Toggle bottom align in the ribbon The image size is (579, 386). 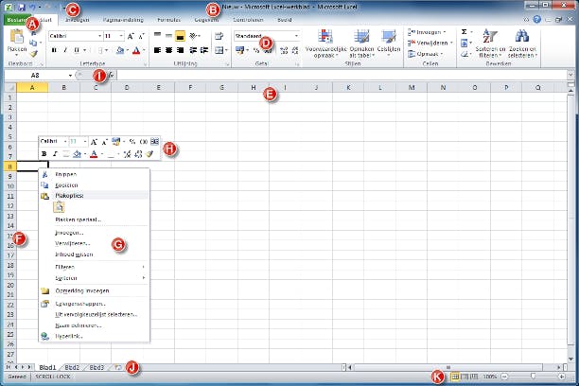(x=180, y=36)
